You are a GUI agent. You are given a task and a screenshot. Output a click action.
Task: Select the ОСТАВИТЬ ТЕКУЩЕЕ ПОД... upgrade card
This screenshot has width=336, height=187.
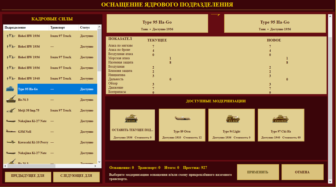click(x=132, y=125)
